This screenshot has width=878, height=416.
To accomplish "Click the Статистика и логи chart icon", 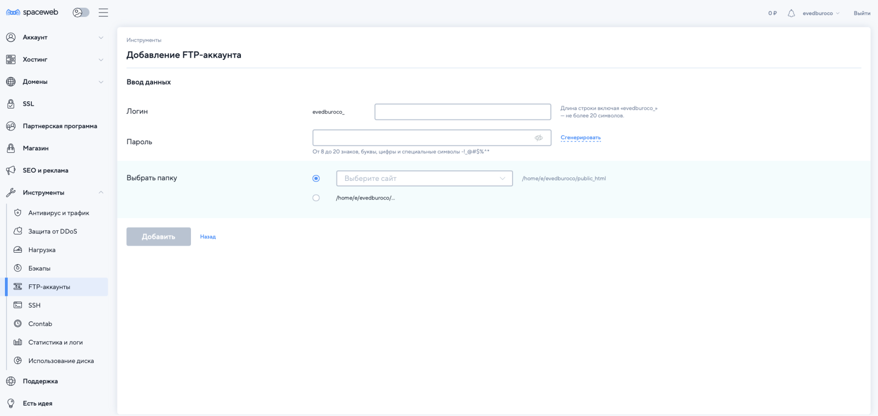I will tap(18, 342).
